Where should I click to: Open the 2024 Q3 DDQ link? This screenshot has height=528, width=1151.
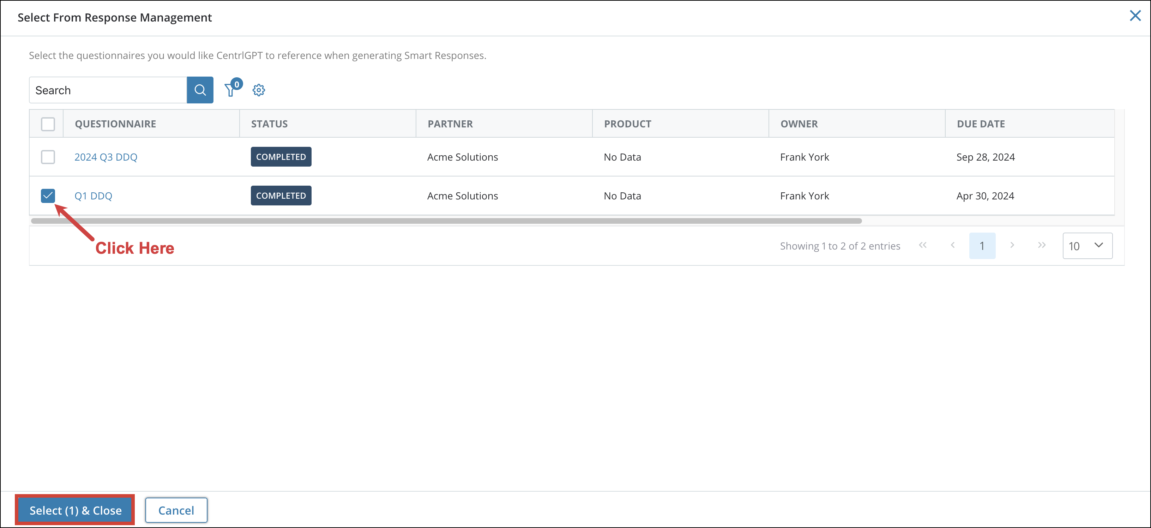[x=106, y=157]
